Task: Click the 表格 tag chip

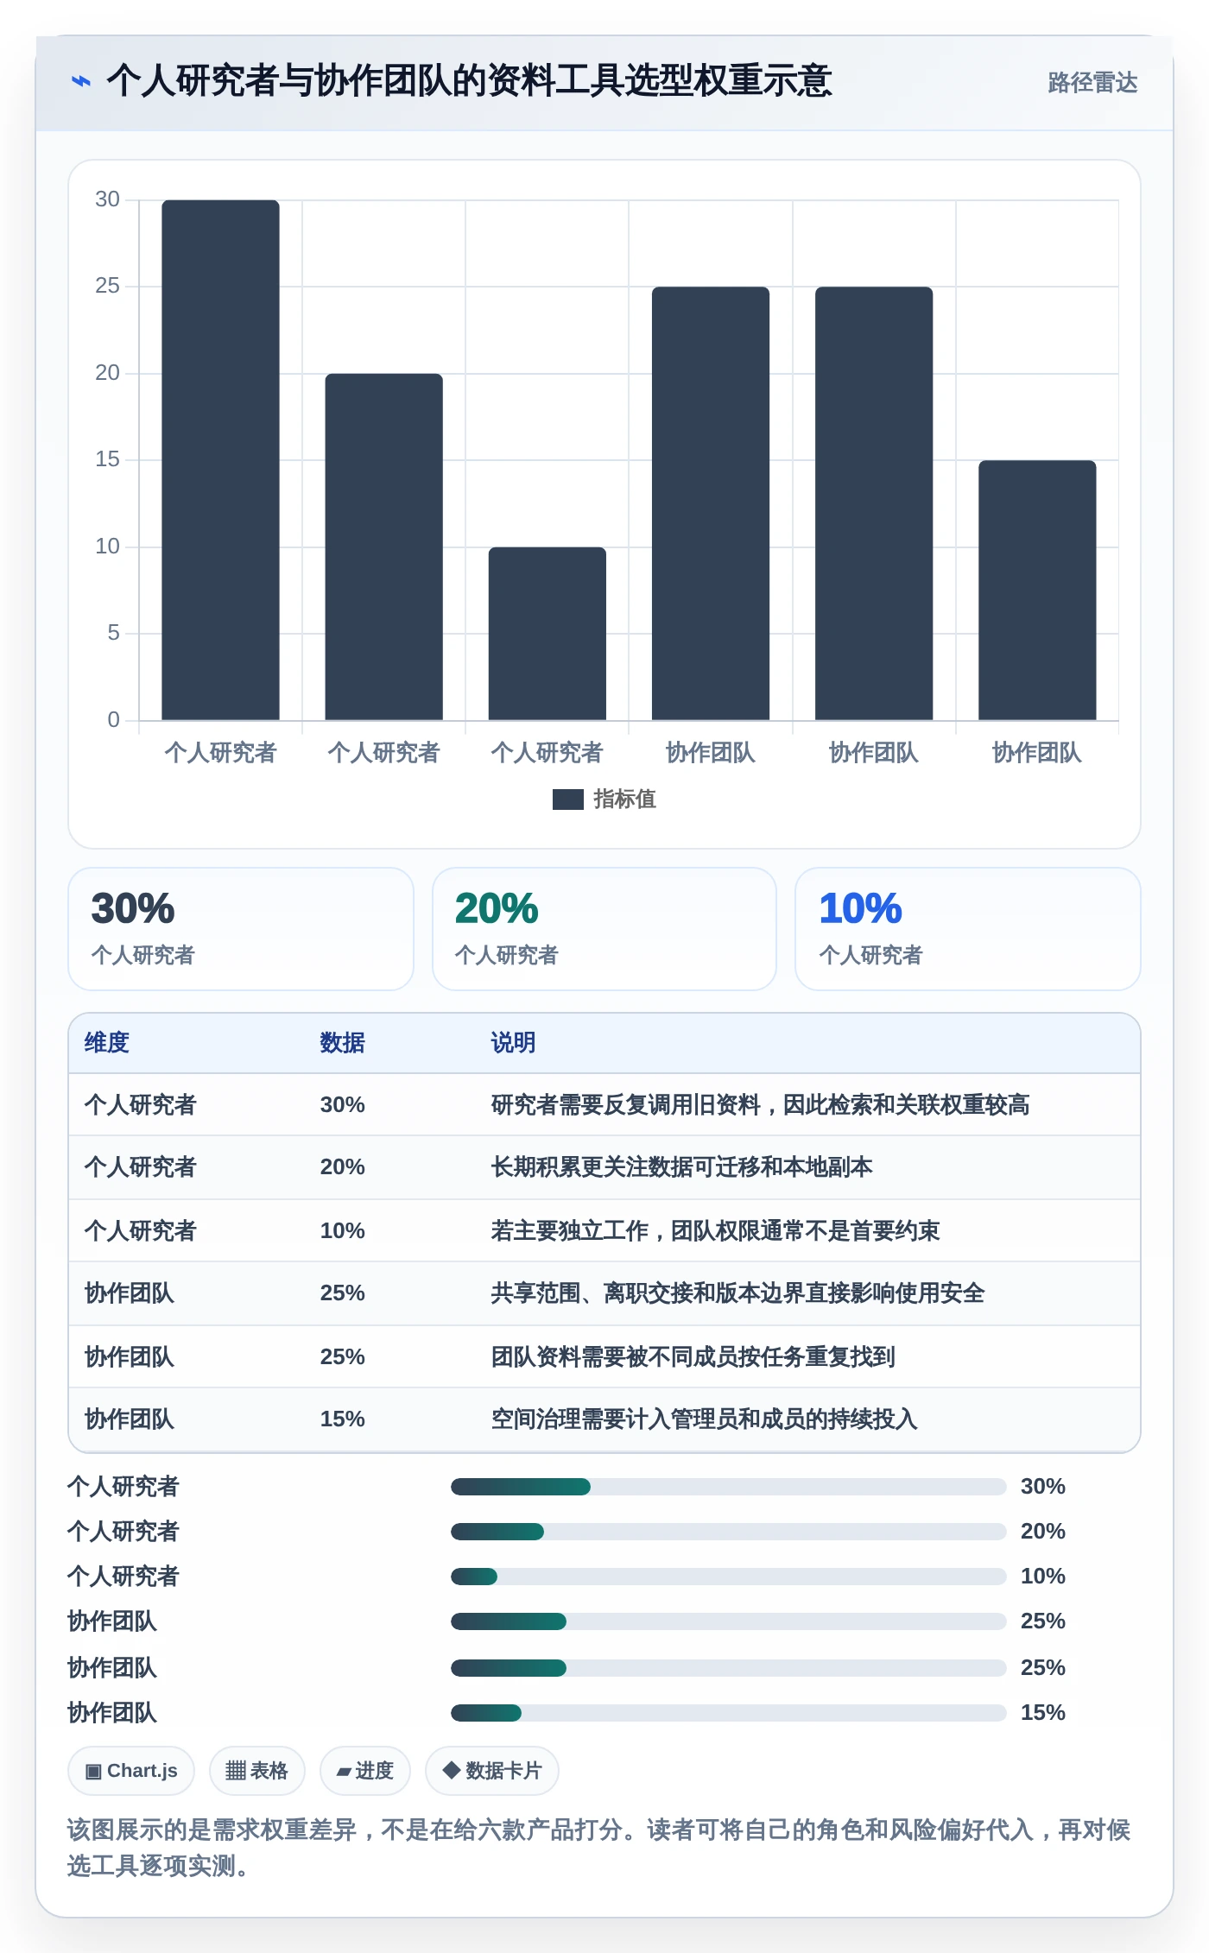Action: point(256,1771)
